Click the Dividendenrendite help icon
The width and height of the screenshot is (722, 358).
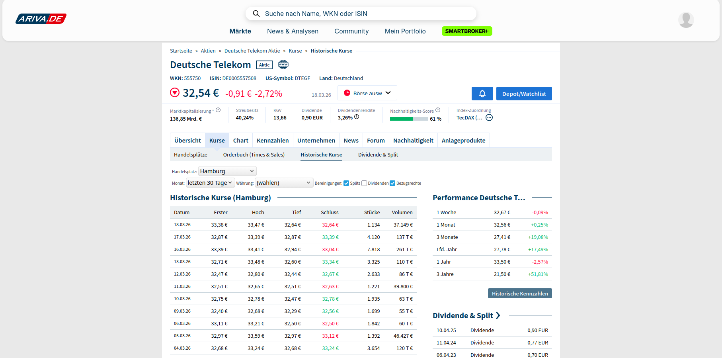[357, 117]
